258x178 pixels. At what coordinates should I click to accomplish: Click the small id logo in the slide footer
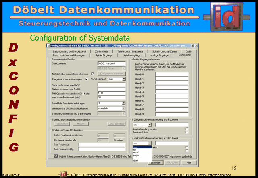point(63,174)
